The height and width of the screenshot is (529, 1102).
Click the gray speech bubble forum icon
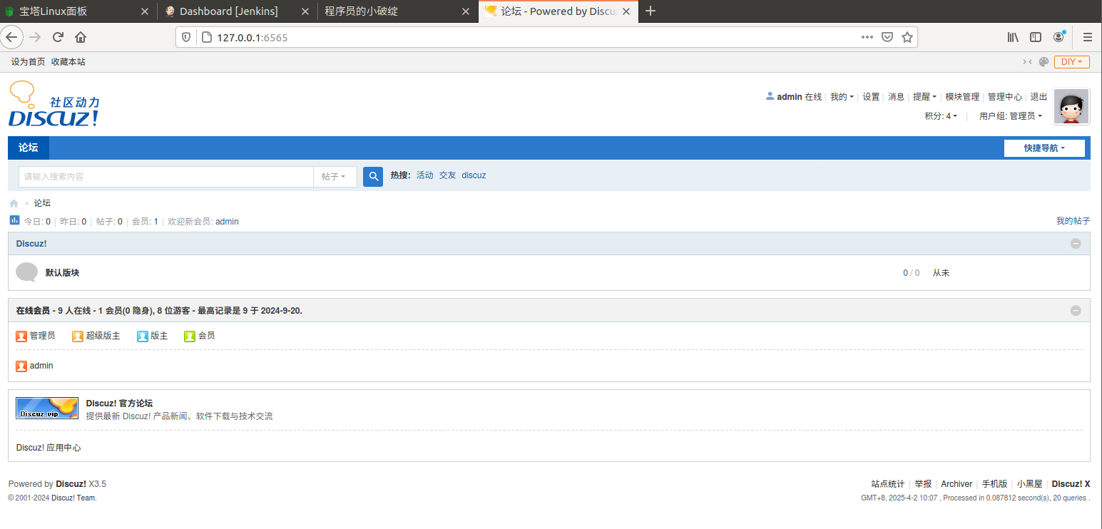(x=26, y=272)
